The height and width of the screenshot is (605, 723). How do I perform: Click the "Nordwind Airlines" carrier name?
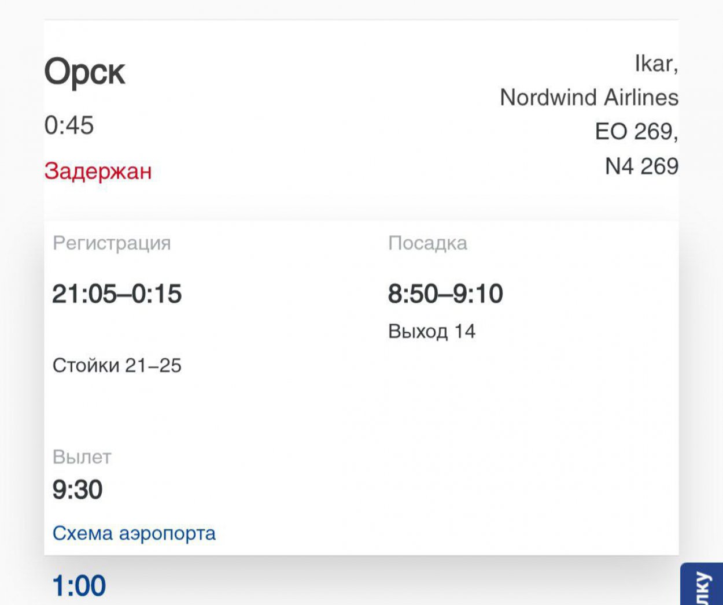tap(589, 97)
